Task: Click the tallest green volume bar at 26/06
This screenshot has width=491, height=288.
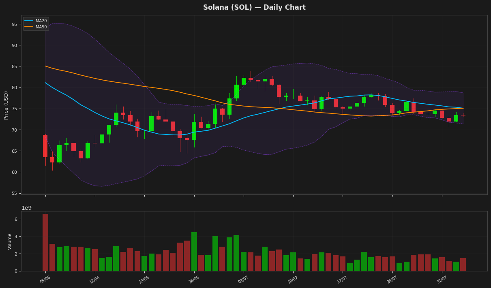Action: pos(194,252)
